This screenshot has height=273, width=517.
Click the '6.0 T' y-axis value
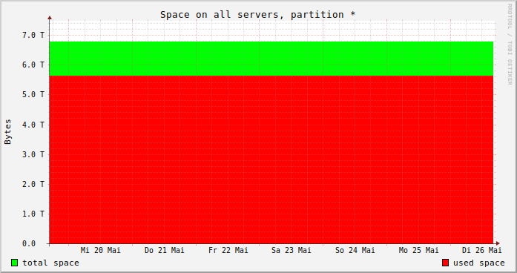[33, 65]
